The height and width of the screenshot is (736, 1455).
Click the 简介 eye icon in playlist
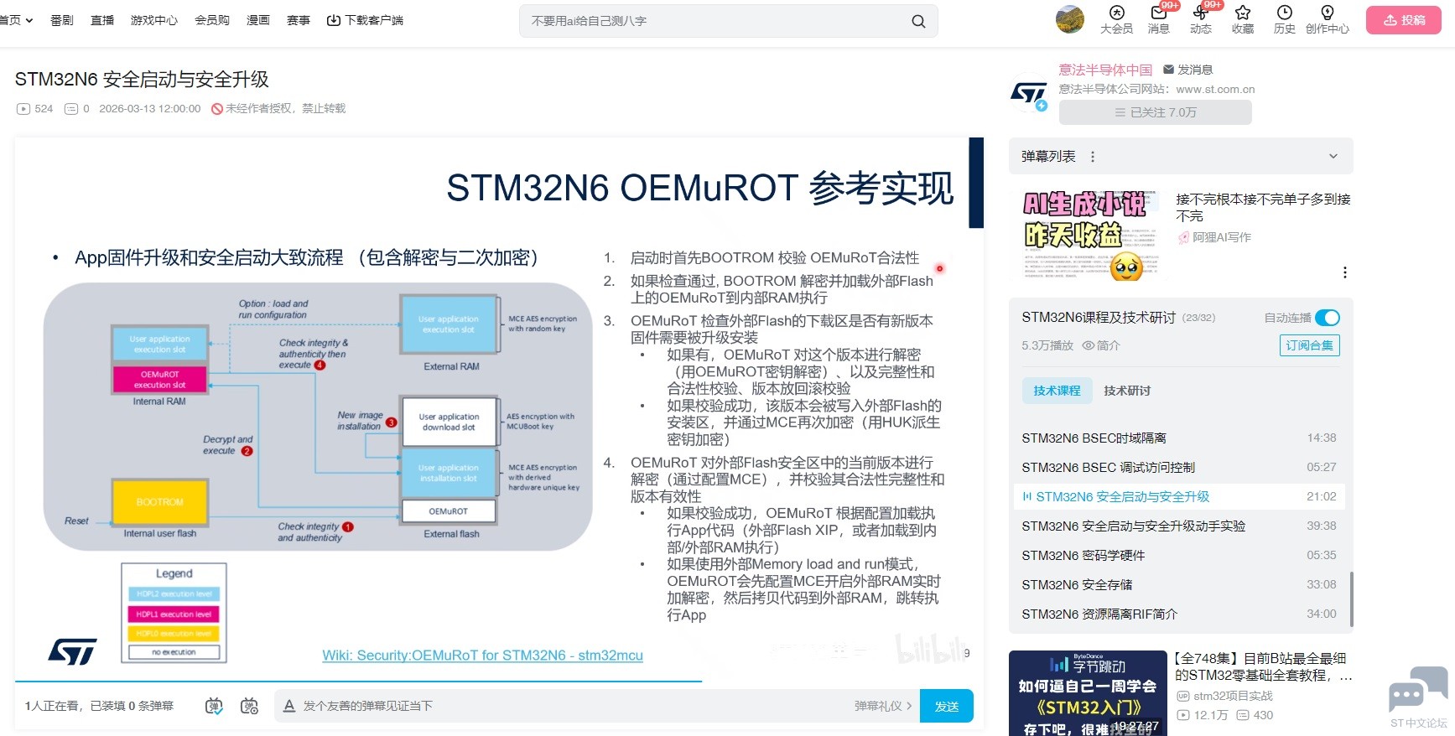(1089, 345)
